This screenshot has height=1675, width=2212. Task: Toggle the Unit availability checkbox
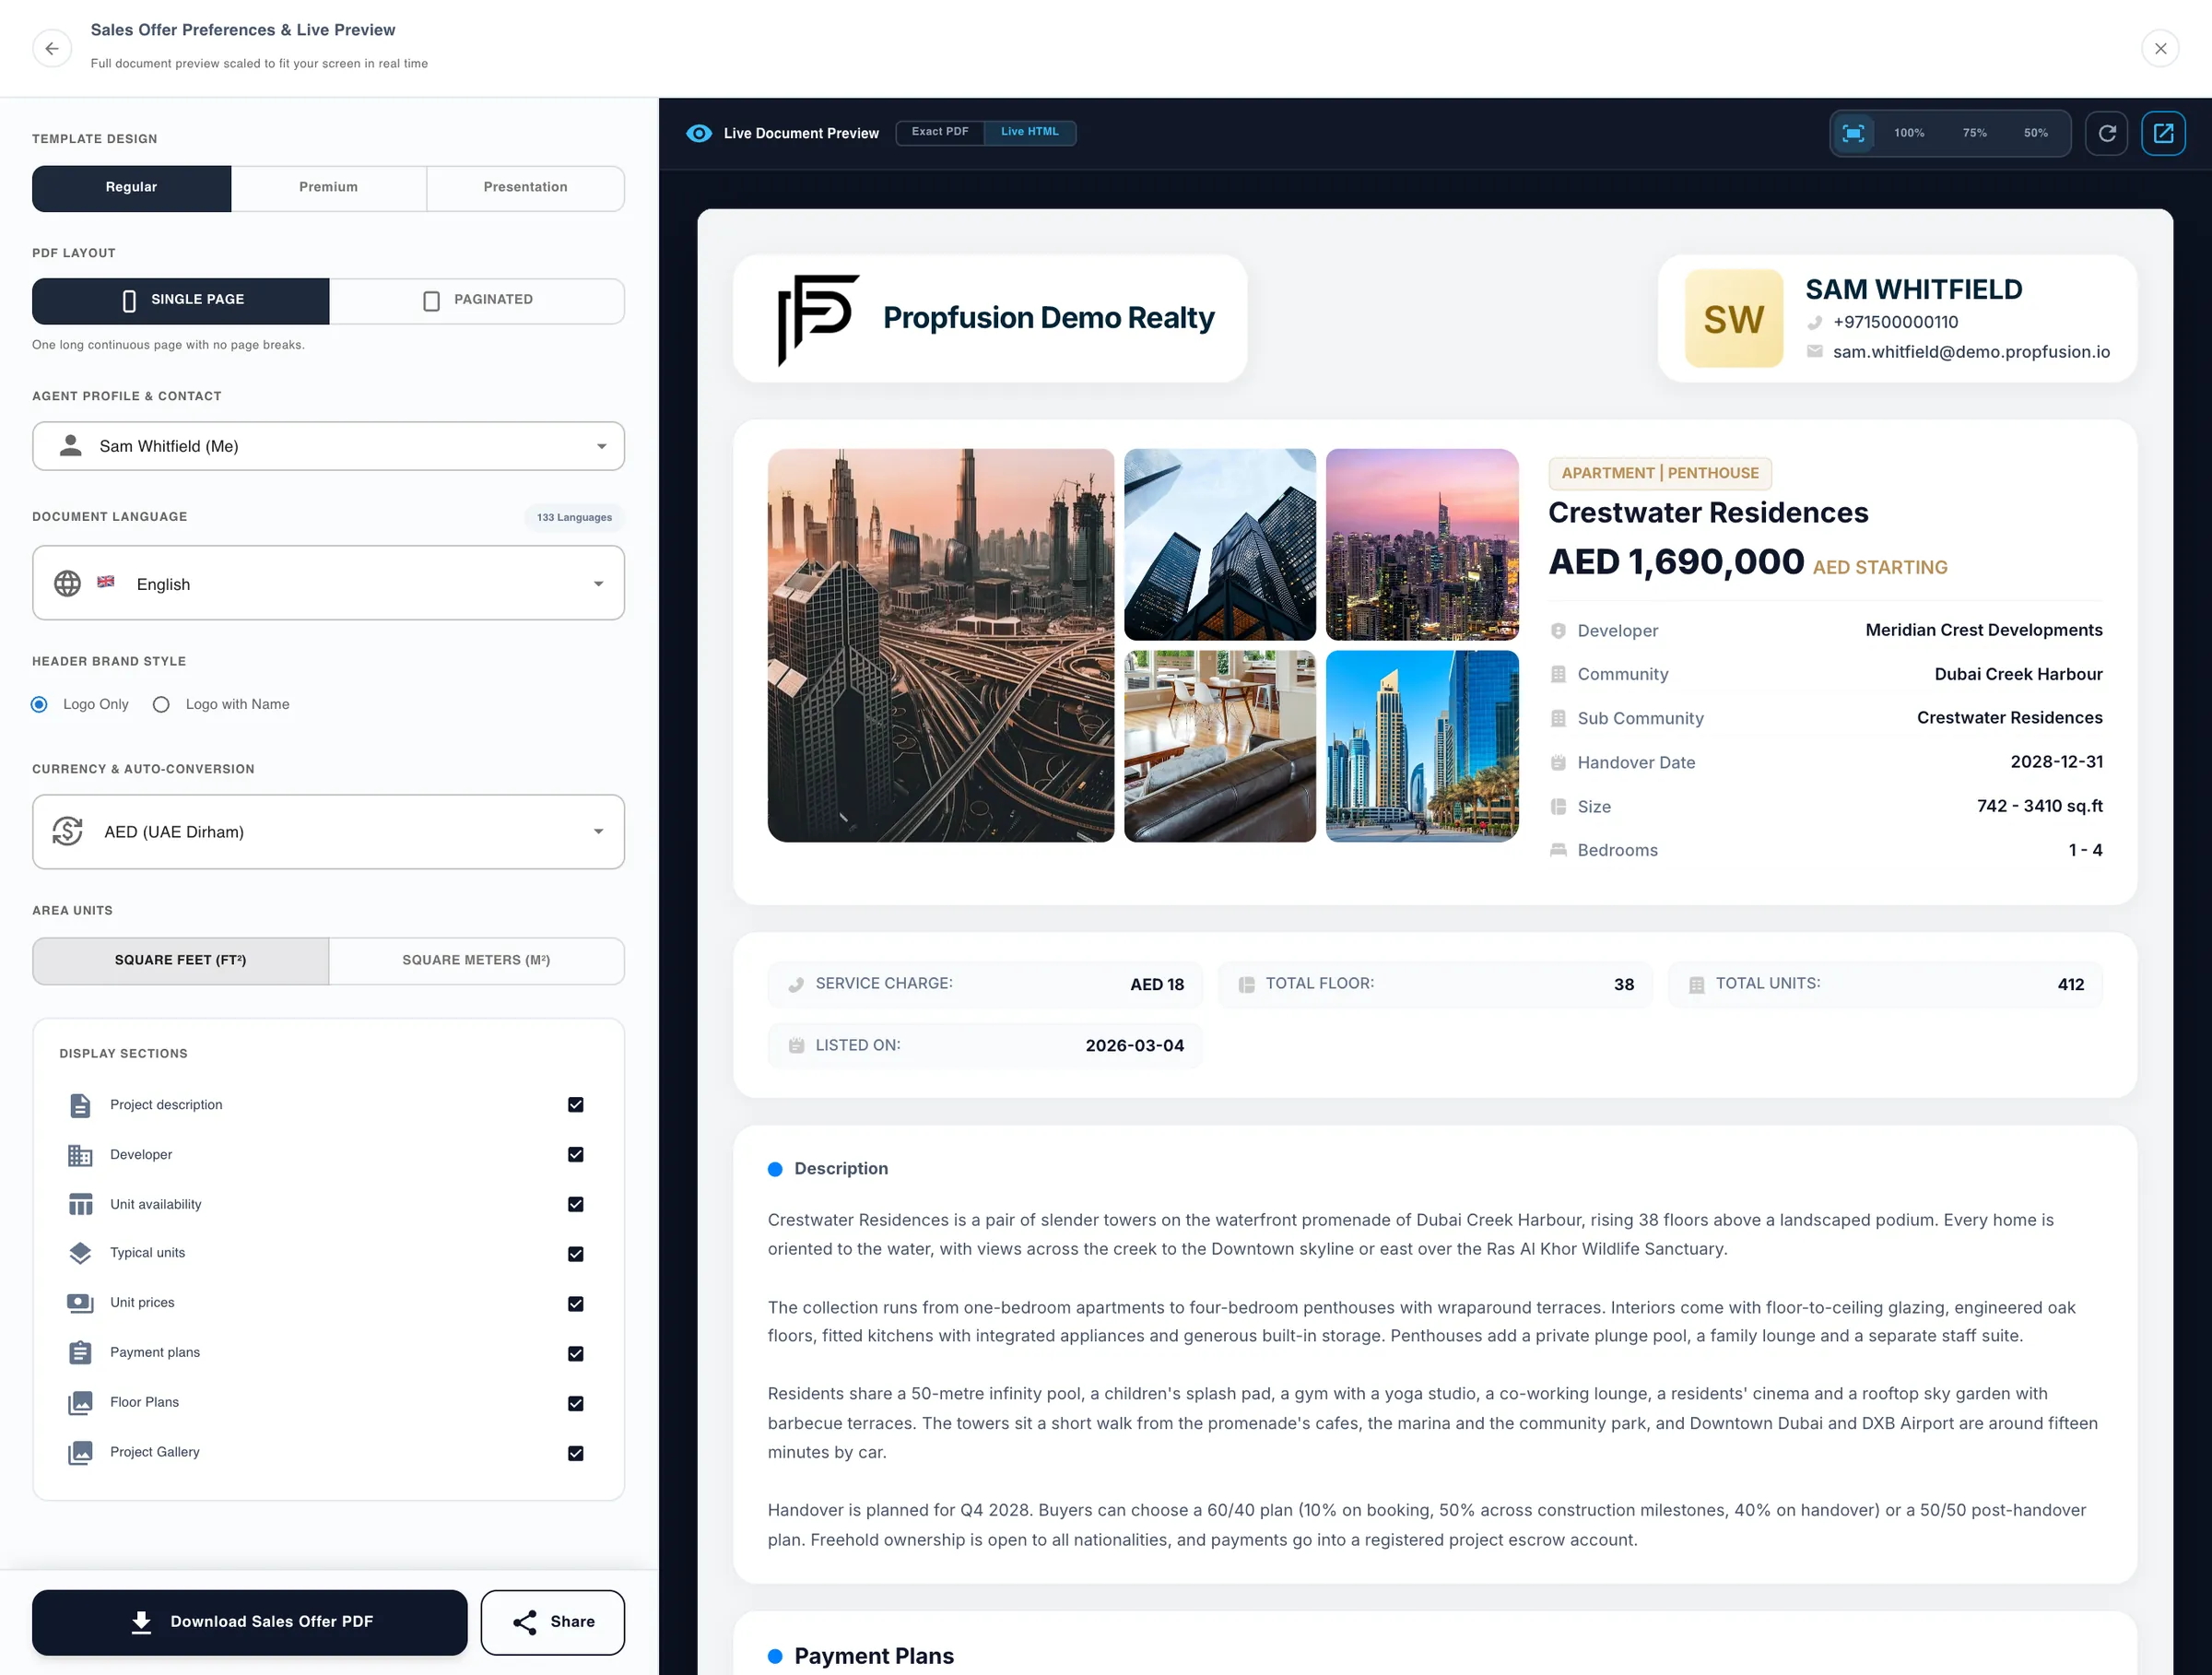pos(576,1204)
